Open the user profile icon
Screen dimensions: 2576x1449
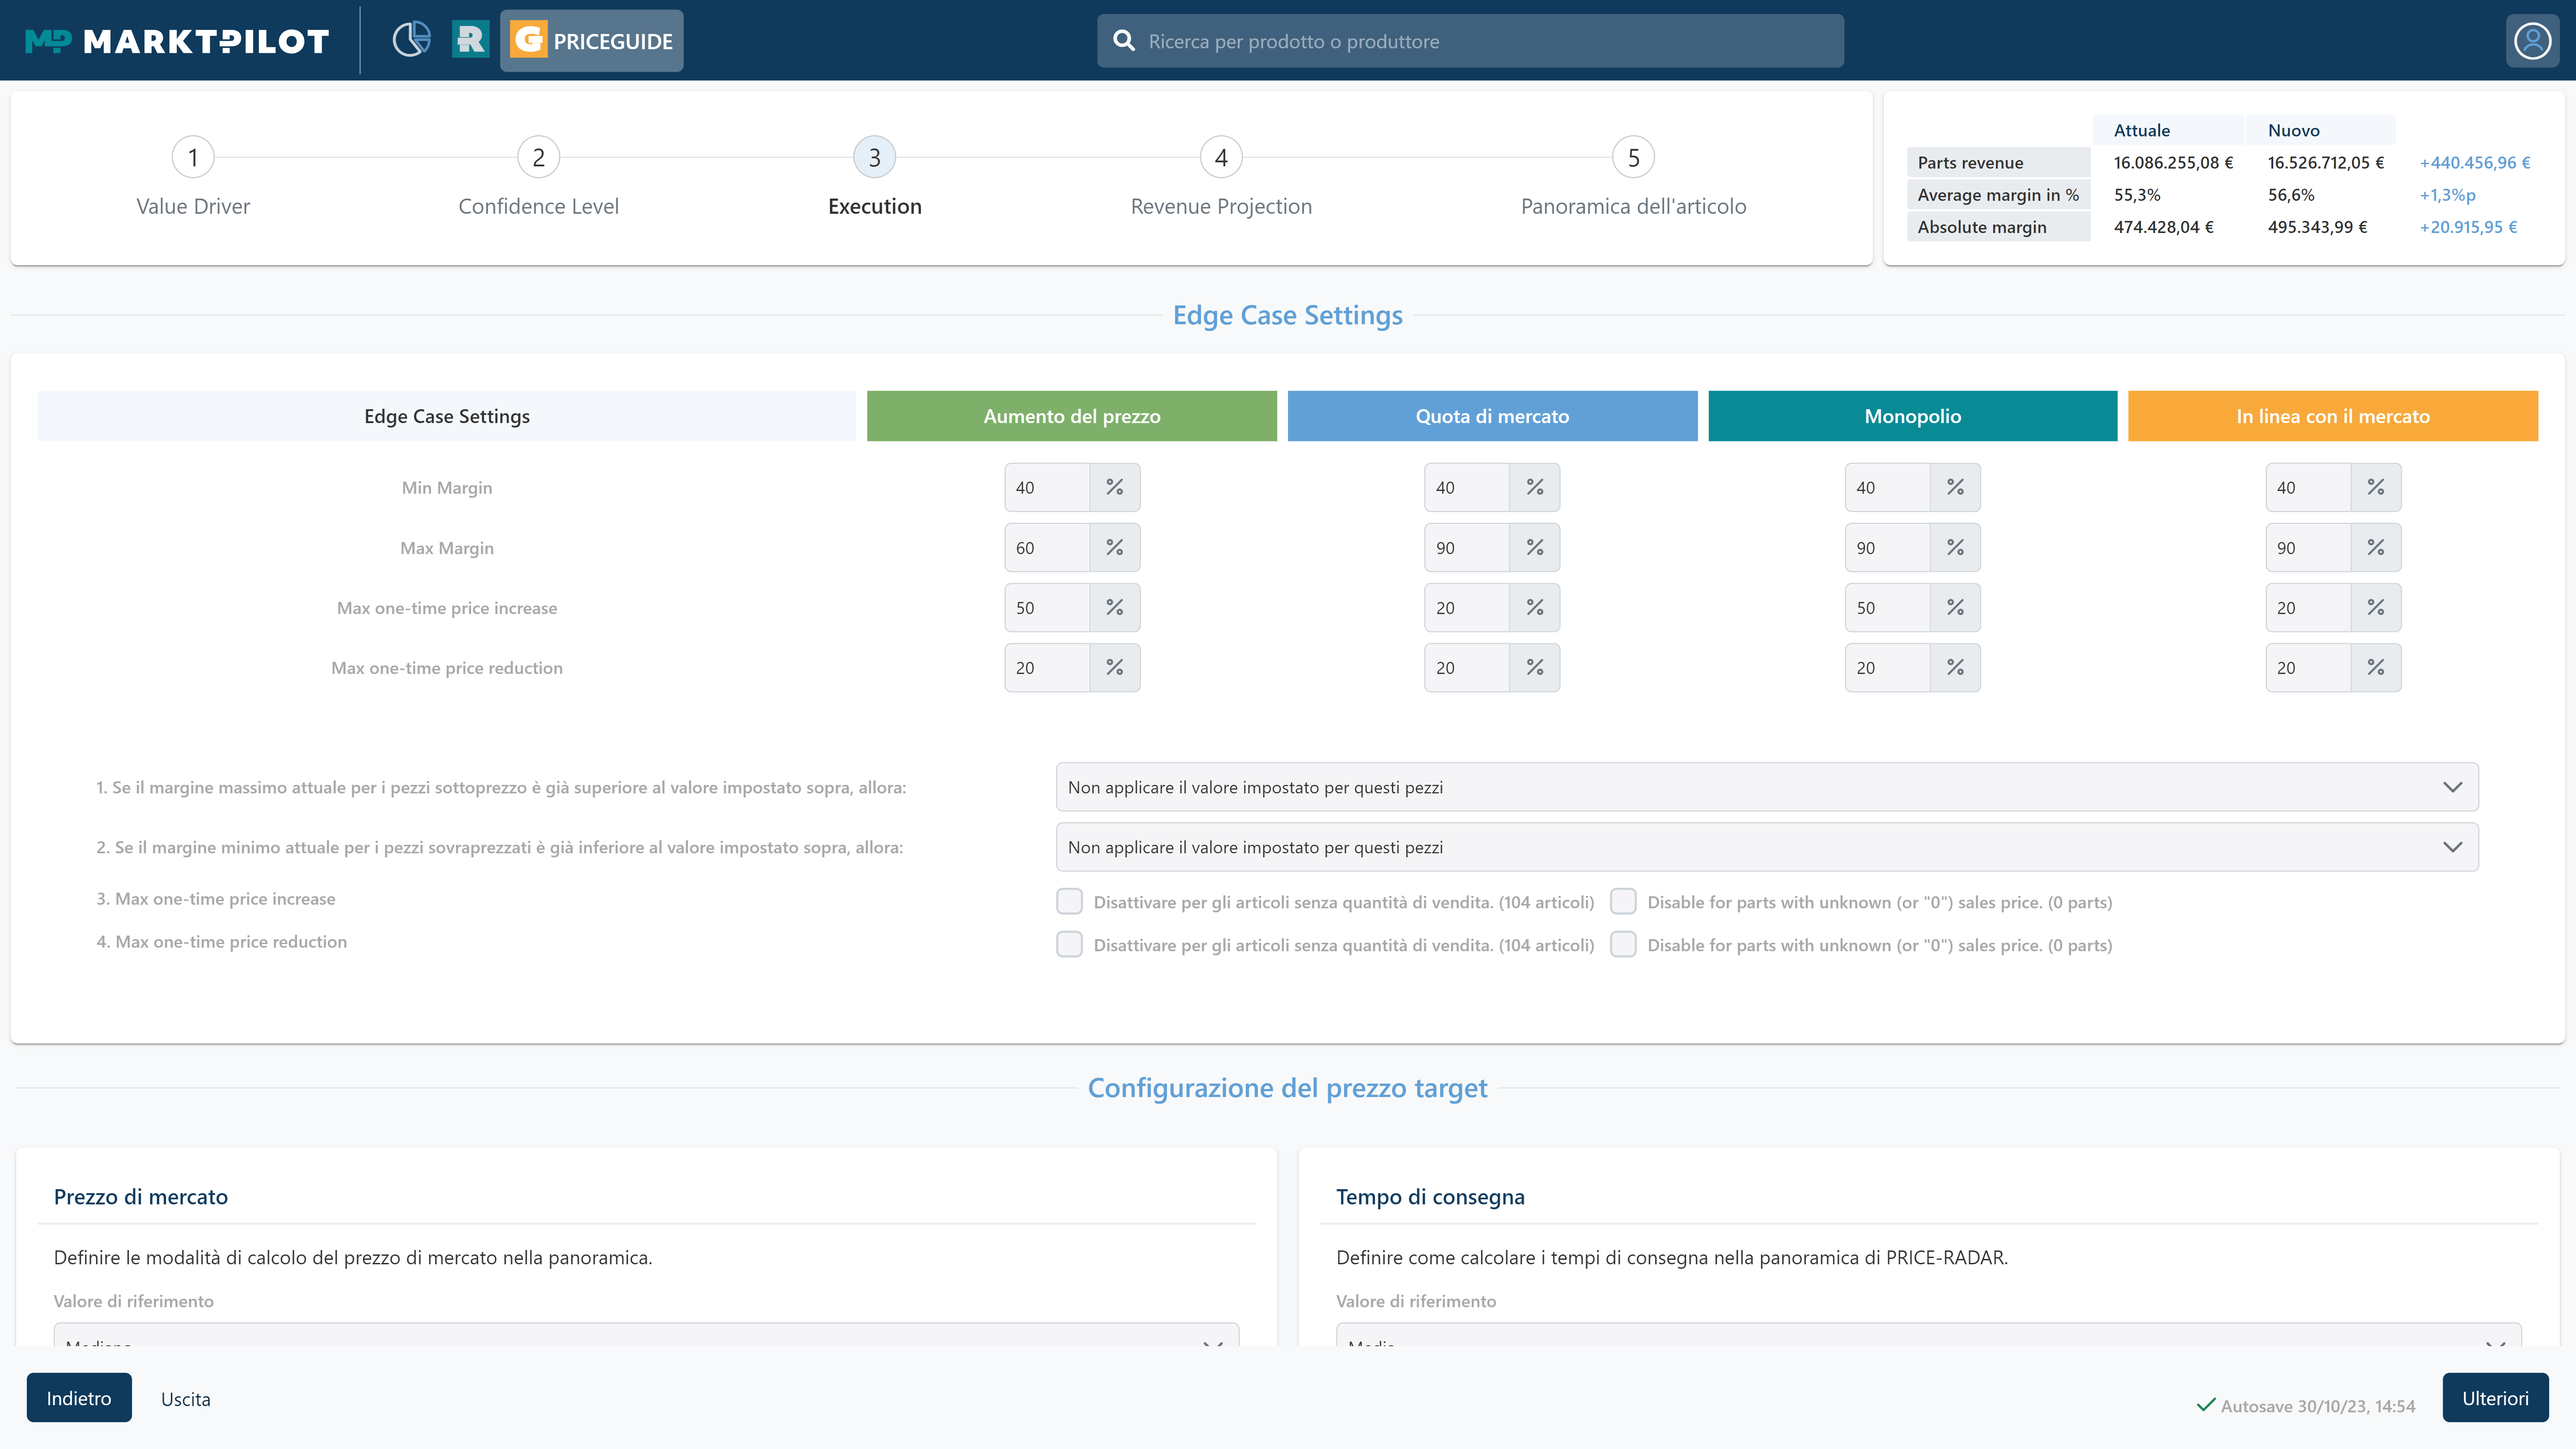tap(2532, 41)
